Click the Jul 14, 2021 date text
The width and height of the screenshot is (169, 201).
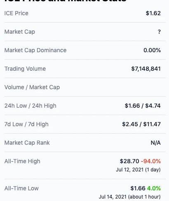(x=113, y=197)
